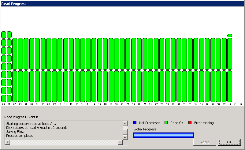This screenshot has height=150, width=245.
Task: Click the track 42 label on the axis
Action: [x=241, y=104]
